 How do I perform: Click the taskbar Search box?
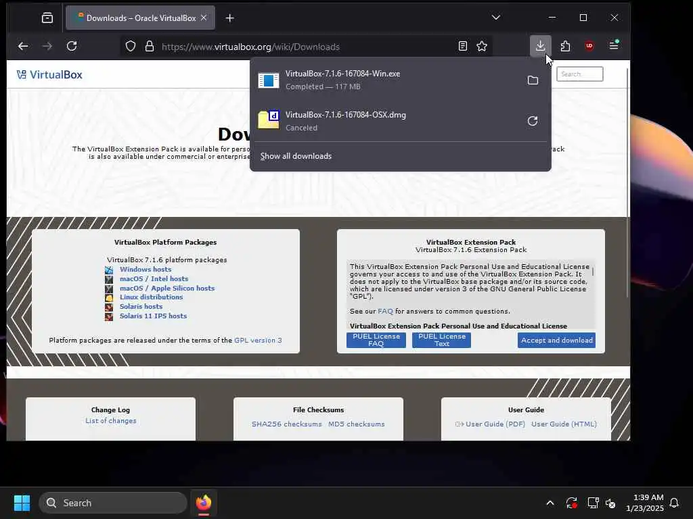point(113,503)
